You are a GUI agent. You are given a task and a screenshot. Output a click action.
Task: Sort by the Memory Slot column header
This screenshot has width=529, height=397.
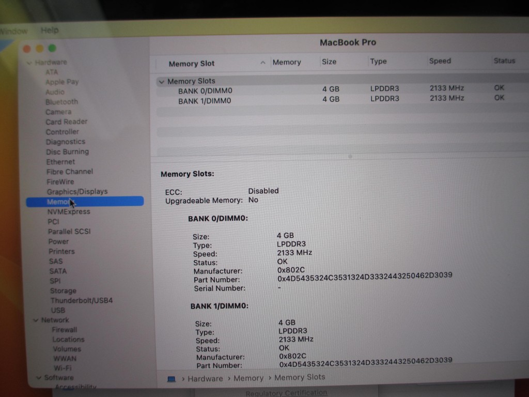(x=191, y=64)
